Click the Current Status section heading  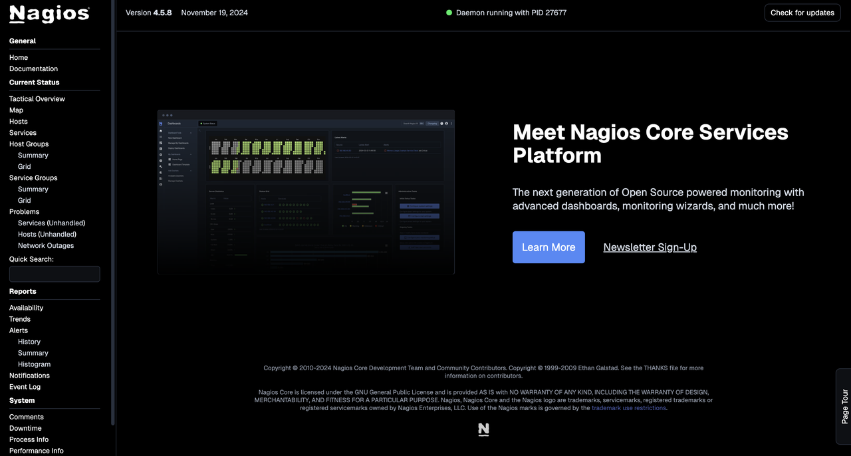35,82
